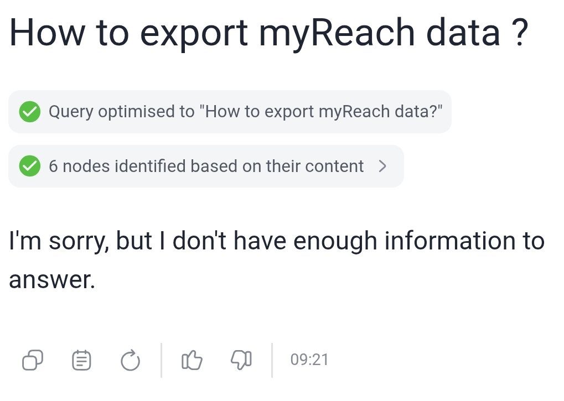Image resolution: width=564 pixels, height=401 pixels.
Task: Regenerate the answer with the refresh icon
Action: coord(130,360)
